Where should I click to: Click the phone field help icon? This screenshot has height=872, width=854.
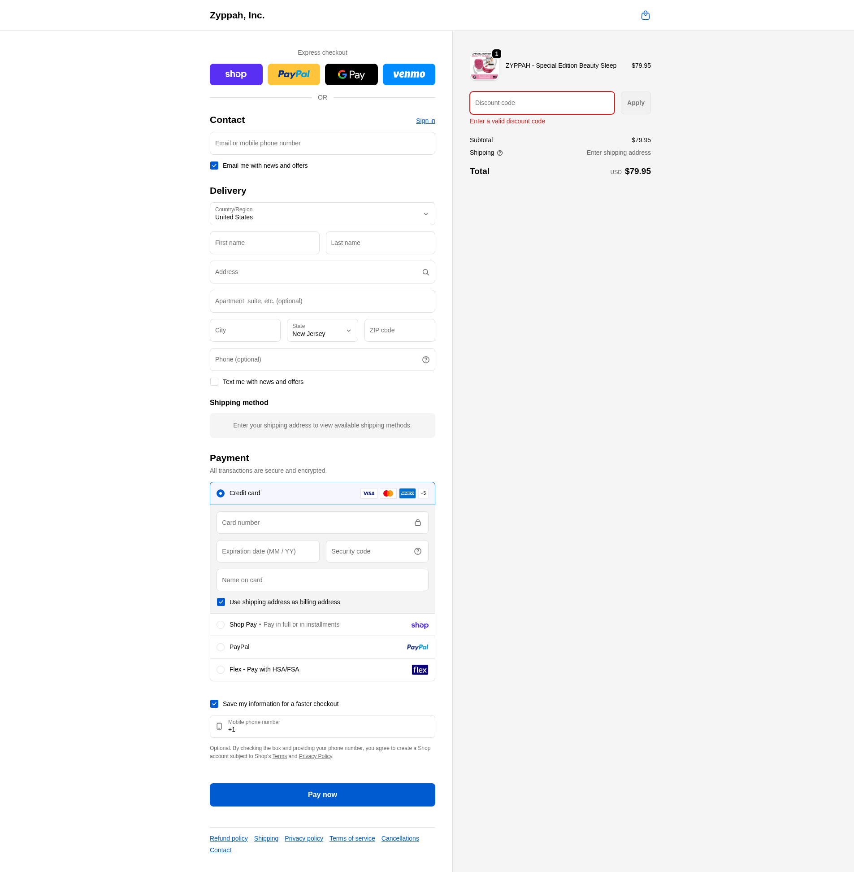[425, 359]
